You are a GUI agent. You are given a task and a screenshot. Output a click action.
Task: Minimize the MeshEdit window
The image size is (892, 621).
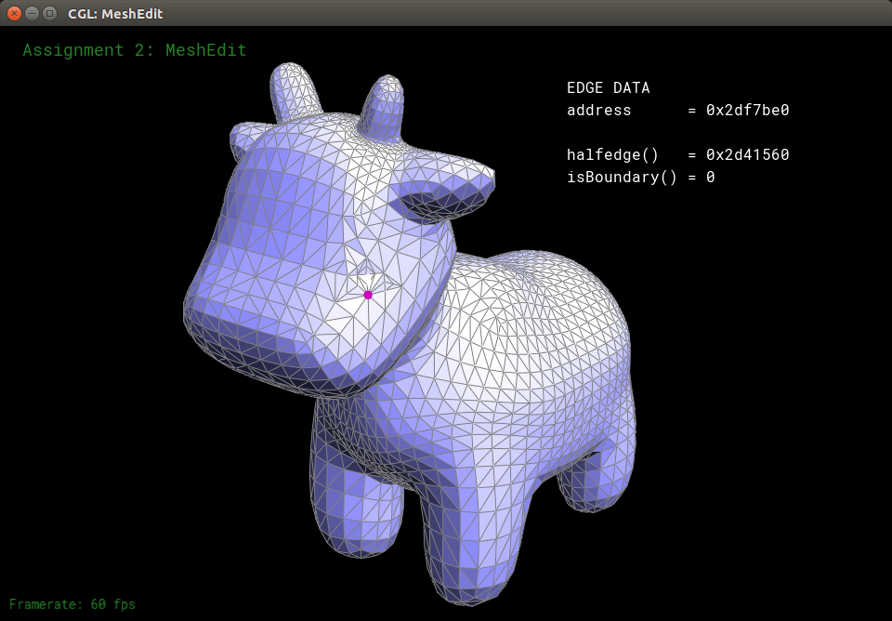[x=32, y=13]
